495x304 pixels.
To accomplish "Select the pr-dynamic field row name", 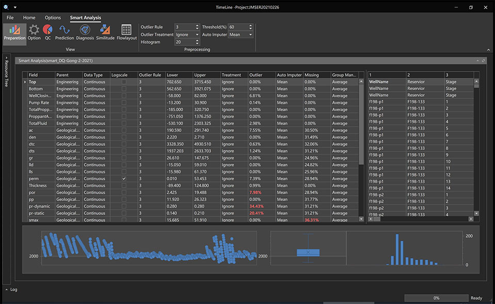I will coord(40,207).
